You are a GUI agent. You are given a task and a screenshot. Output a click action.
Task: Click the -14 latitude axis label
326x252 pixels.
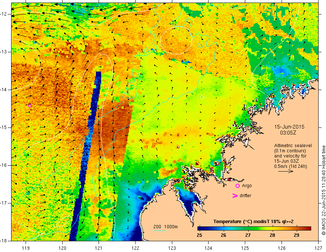pos(4,90)
